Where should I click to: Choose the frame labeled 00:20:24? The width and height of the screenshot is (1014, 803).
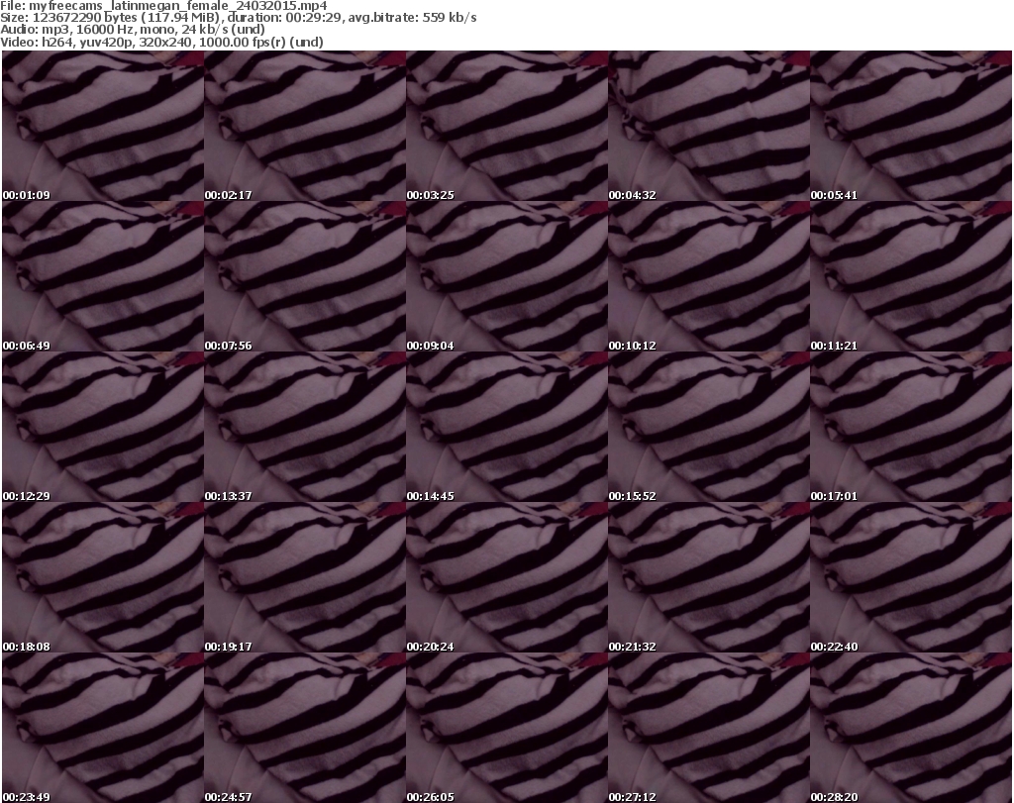pos(507,578)
